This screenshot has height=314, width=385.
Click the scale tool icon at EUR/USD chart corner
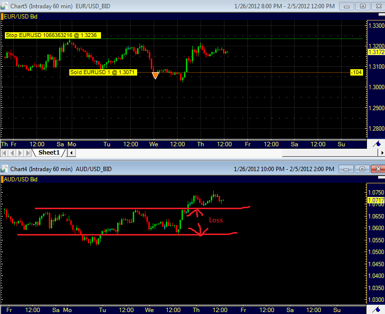coord(376,144)
